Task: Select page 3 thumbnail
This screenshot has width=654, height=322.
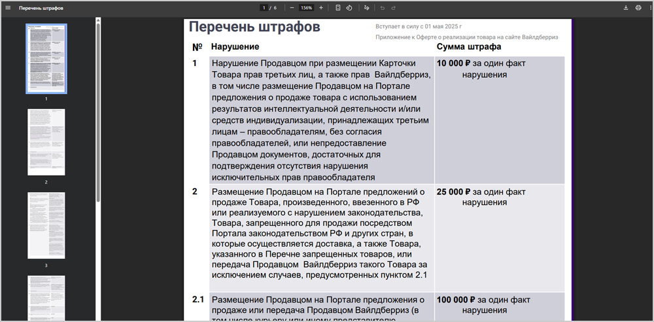Action: click(46, 225)
